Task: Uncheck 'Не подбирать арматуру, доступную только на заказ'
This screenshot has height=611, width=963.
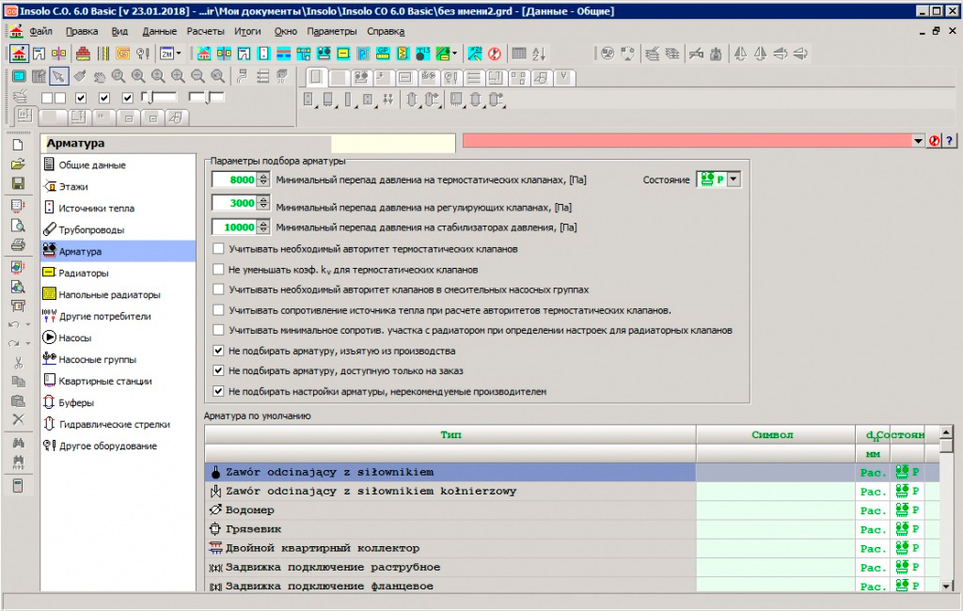Action: [218, 371]
